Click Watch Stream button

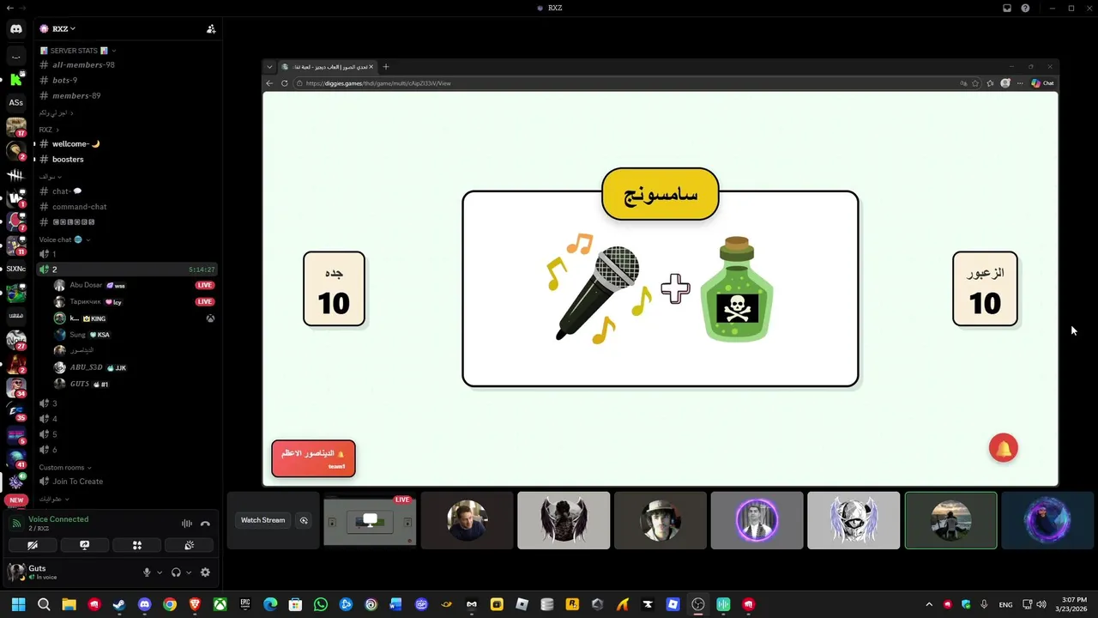(x=262, y=520)
